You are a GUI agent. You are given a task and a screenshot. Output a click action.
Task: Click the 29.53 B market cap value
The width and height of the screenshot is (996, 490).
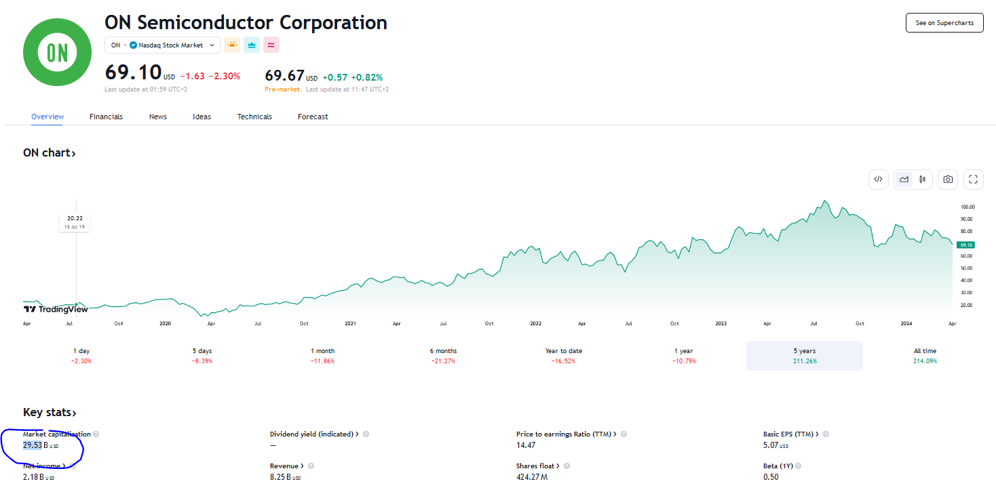[x=40, y=445]
